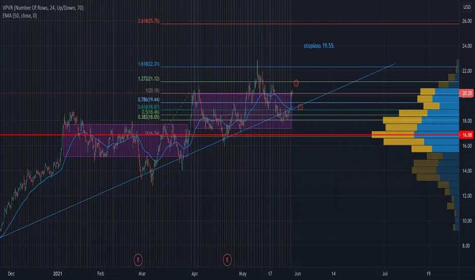
Task: Click the Jul label on time axis
Action: pyautogui.click(x=385, y=274)
